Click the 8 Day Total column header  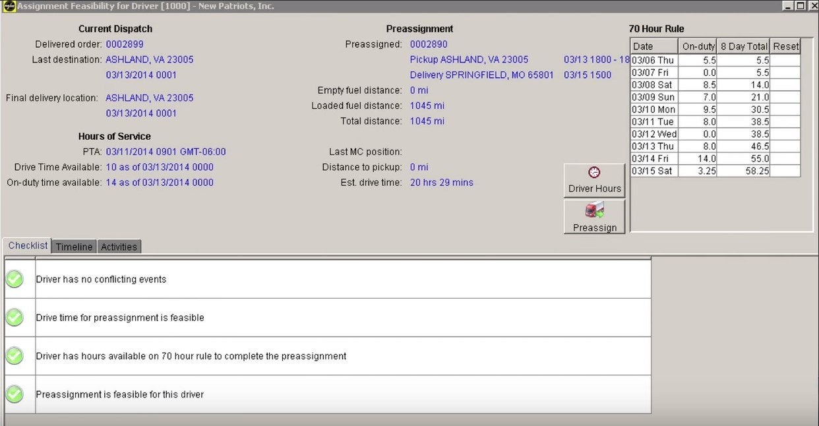(744, 46)
